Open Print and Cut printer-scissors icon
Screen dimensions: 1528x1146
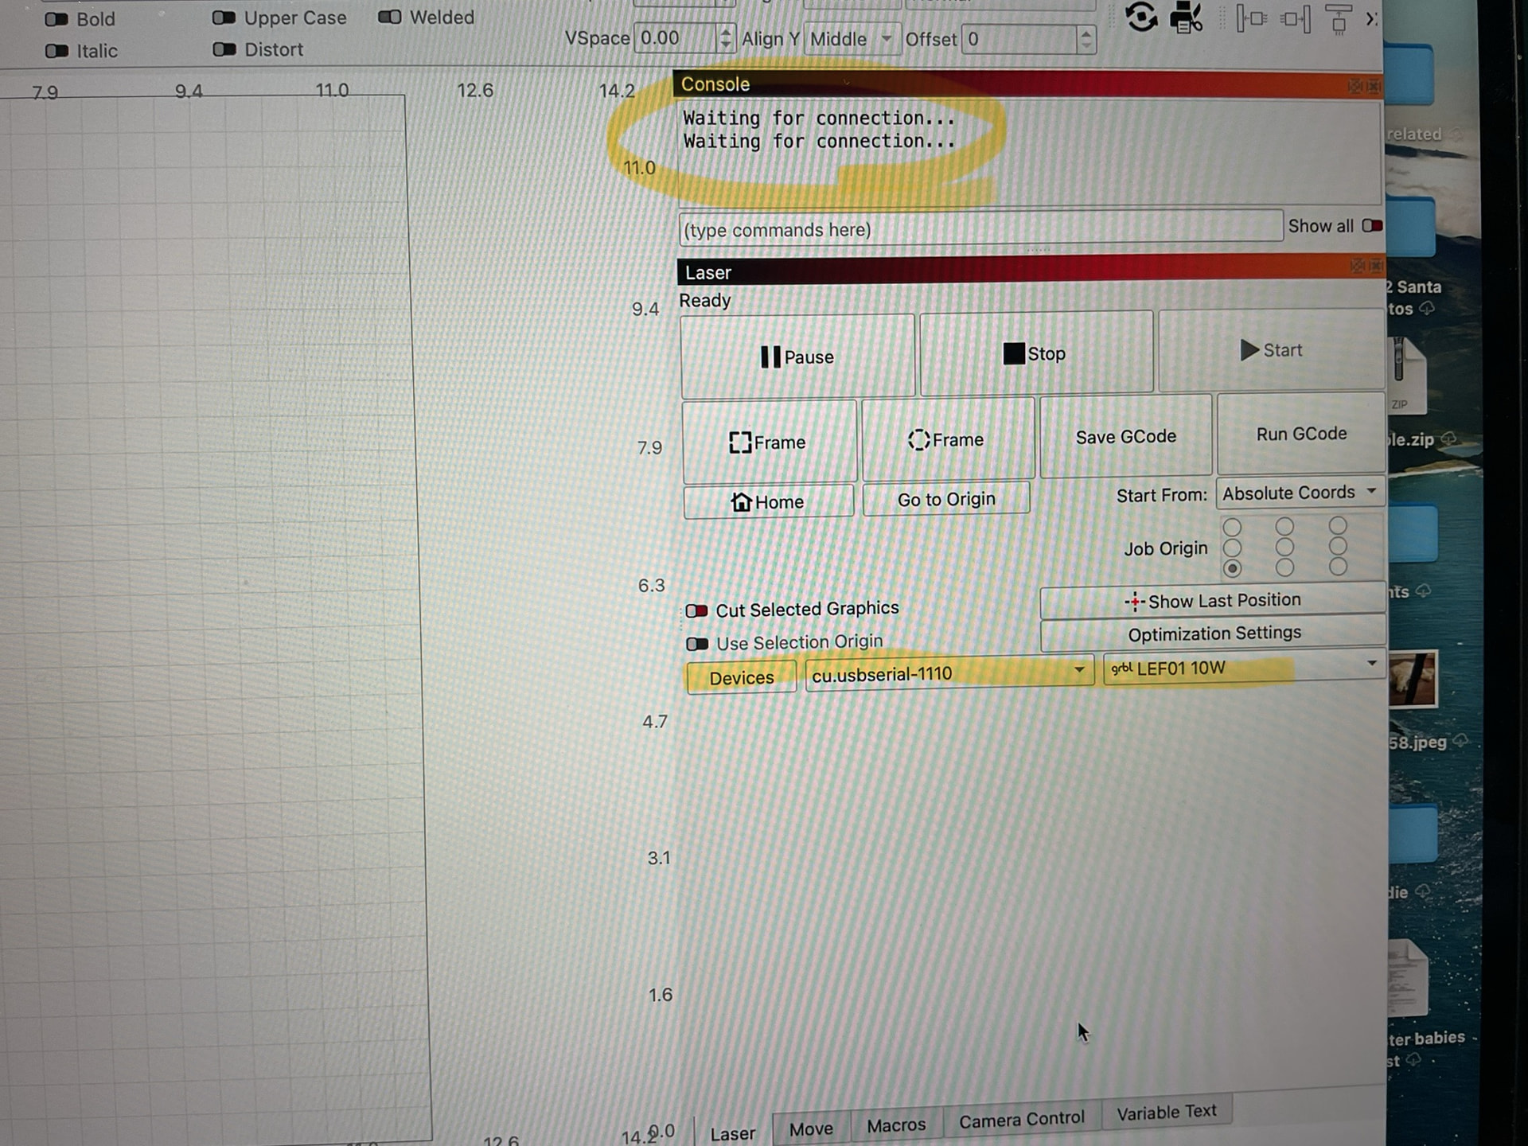(x=1186, y=18)
